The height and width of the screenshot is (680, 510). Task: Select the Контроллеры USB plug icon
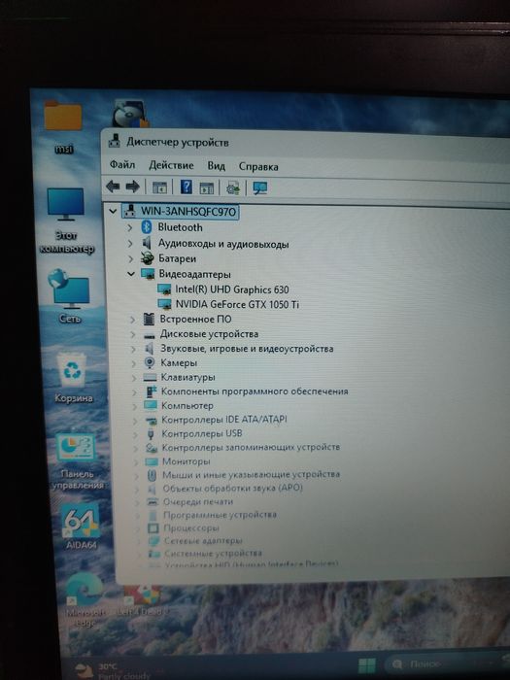[x=151, y=433]
